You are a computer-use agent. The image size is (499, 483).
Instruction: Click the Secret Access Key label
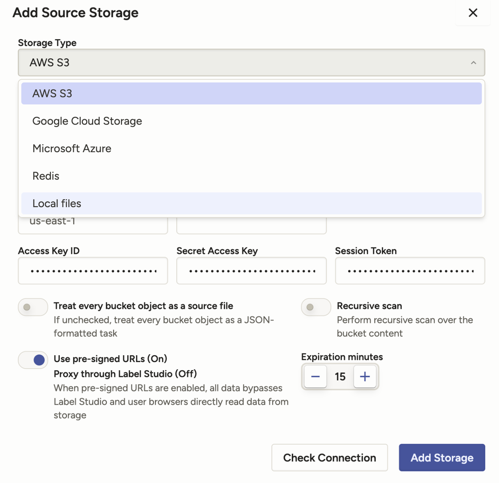[217, 251]
